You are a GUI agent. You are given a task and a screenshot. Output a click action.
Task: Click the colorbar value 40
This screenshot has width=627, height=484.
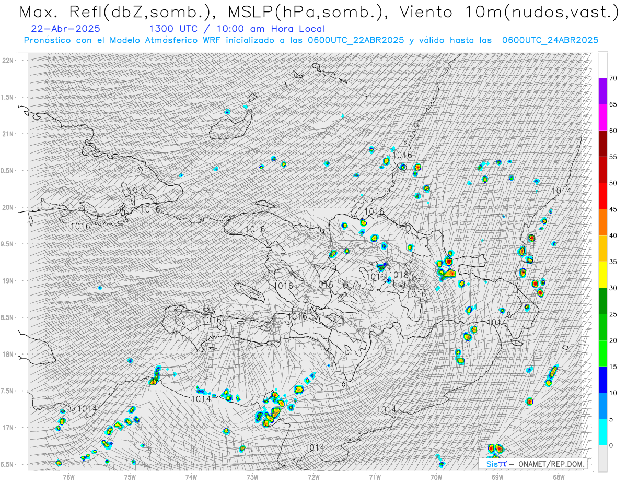click(613, 235)
